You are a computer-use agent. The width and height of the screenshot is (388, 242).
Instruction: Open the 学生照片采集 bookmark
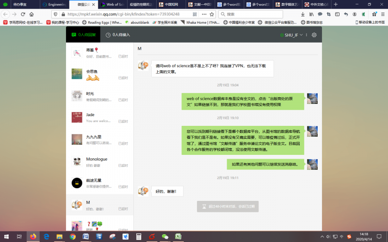pos(165,22)
